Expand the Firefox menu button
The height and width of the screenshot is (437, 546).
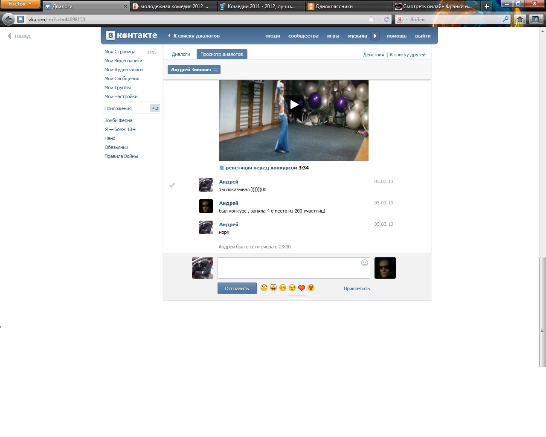[x=20, y=4]
